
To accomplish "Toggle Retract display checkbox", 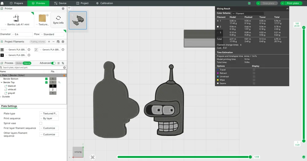I will coord(254,73).
